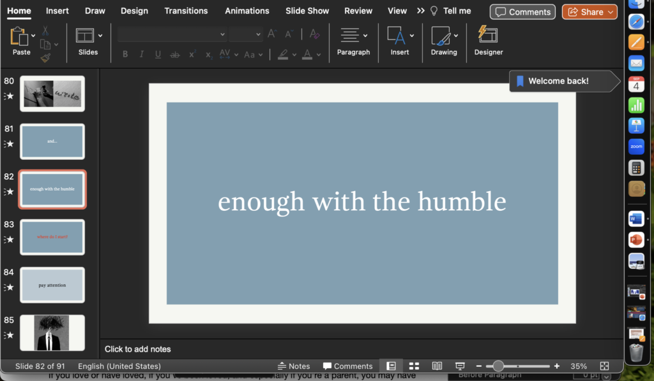The image size is (654, 381).
Task: Toggle Bold formatting
Action: [125, 55]
